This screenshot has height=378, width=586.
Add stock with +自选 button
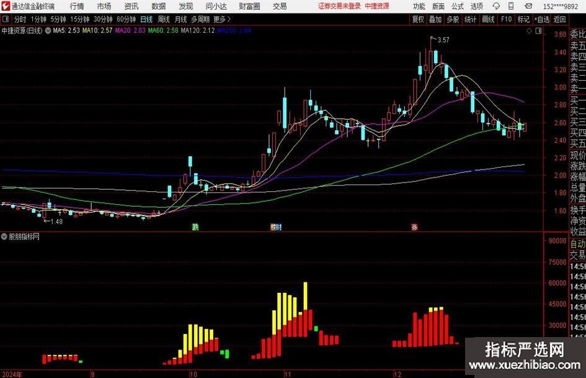coord(542,19)
